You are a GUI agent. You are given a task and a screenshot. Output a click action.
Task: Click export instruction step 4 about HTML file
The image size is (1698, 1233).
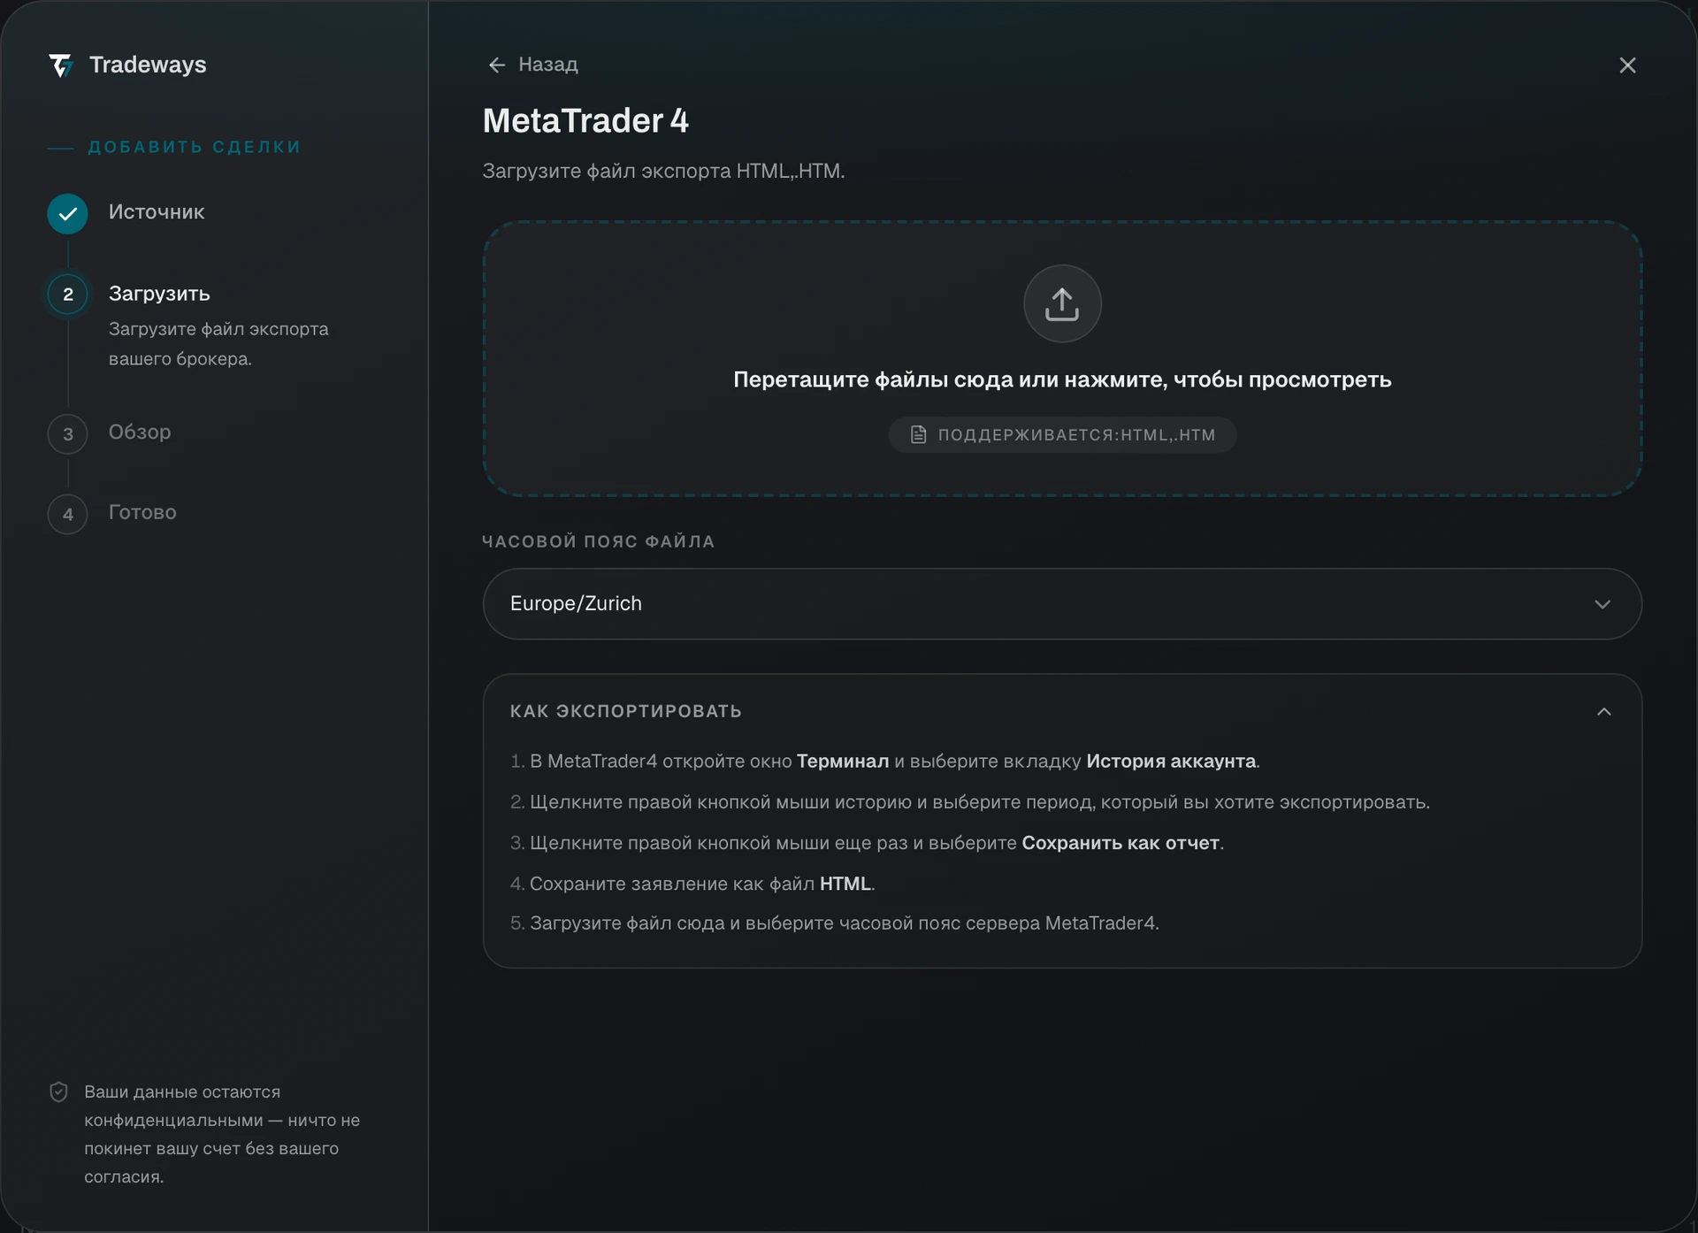(x=692, y=884)
